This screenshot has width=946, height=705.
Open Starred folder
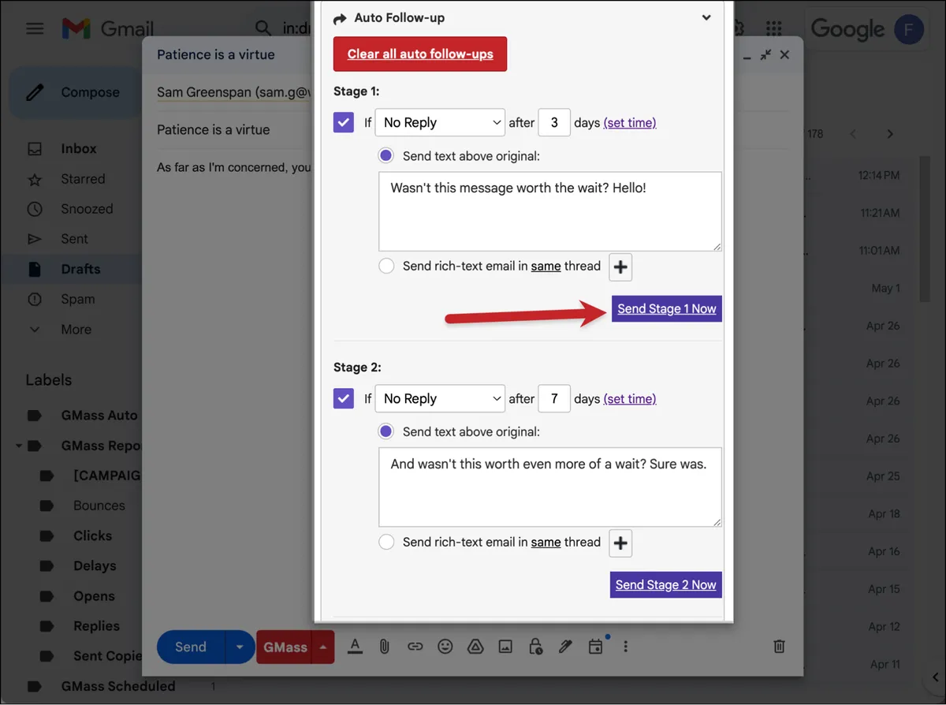[83, 179]
